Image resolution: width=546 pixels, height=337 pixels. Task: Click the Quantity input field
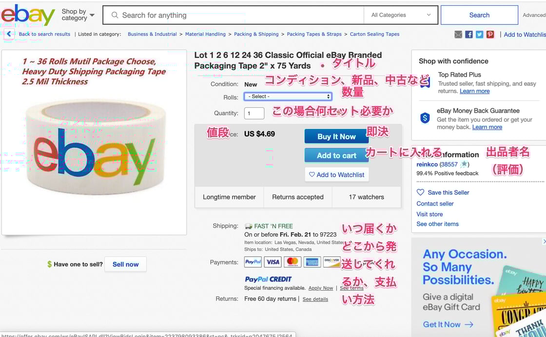pyautogui.click(x=254, y=113)
